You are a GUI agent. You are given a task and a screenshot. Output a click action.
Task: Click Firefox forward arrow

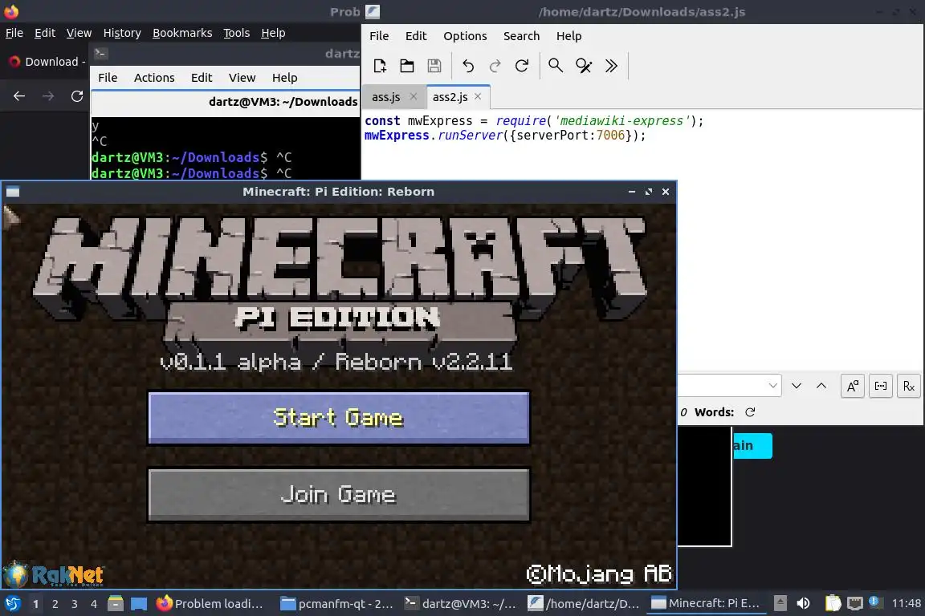tap(48, 96)
